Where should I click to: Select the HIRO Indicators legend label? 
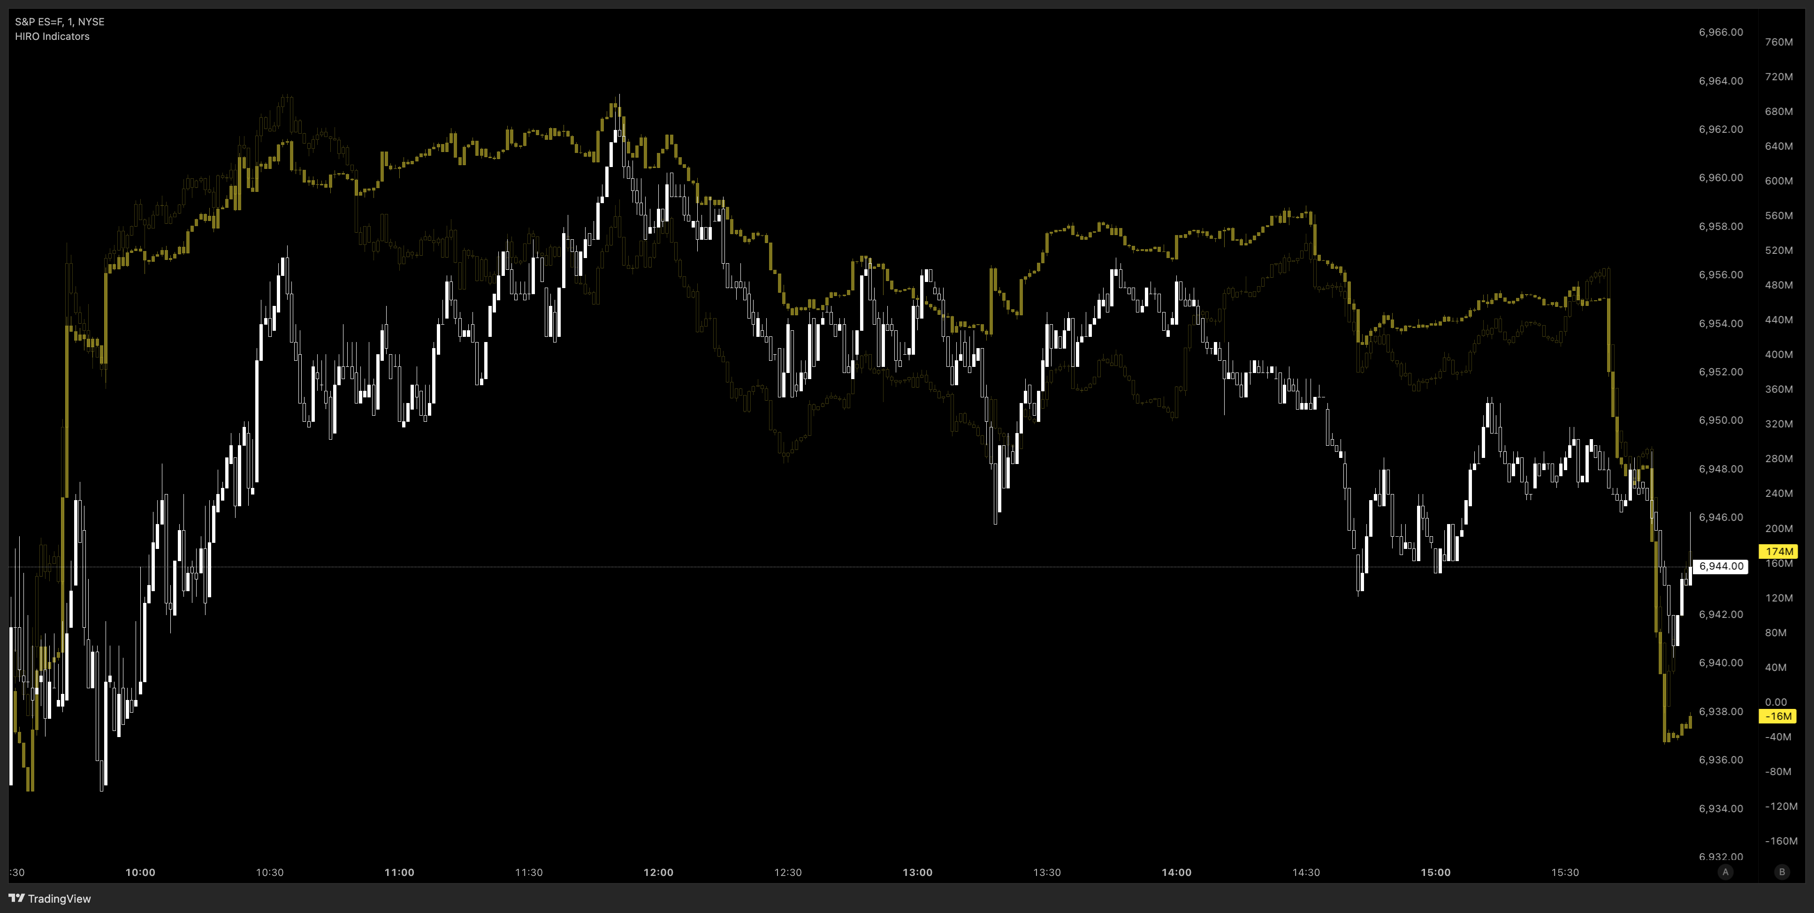[x=52, y=37]
